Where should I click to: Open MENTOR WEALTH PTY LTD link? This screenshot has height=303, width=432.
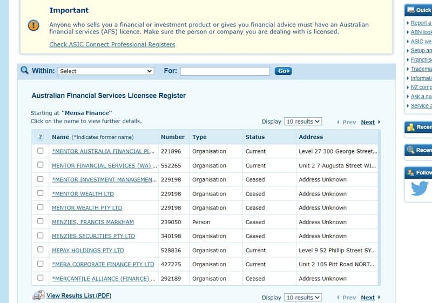coord(87,208)
